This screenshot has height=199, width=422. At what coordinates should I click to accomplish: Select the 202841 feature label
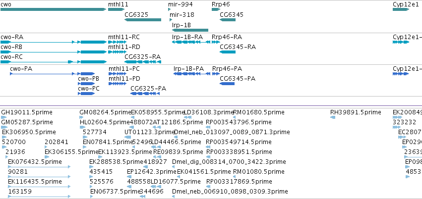(x=57, y=142)
